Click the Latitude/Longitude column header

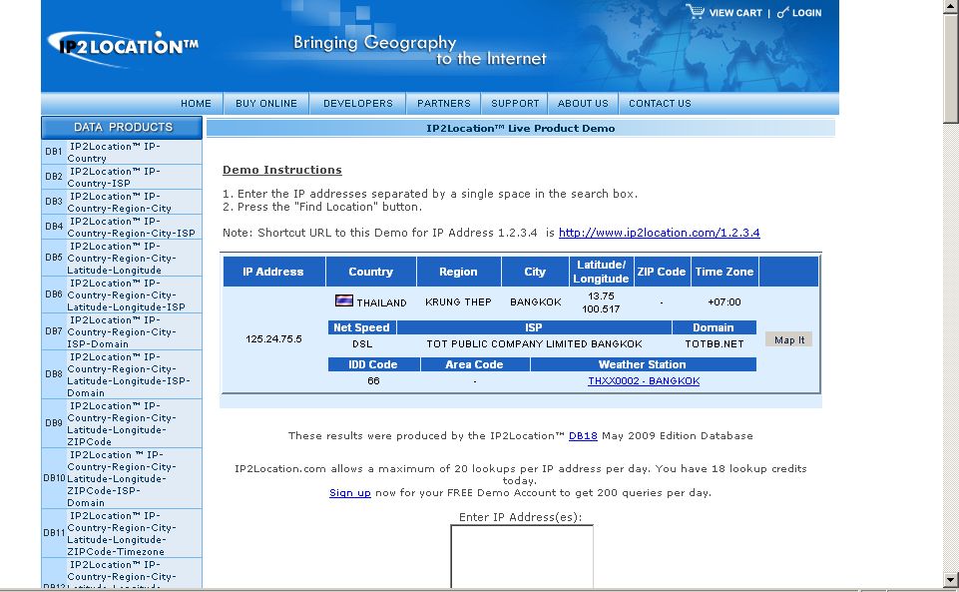tap(601, 272)
